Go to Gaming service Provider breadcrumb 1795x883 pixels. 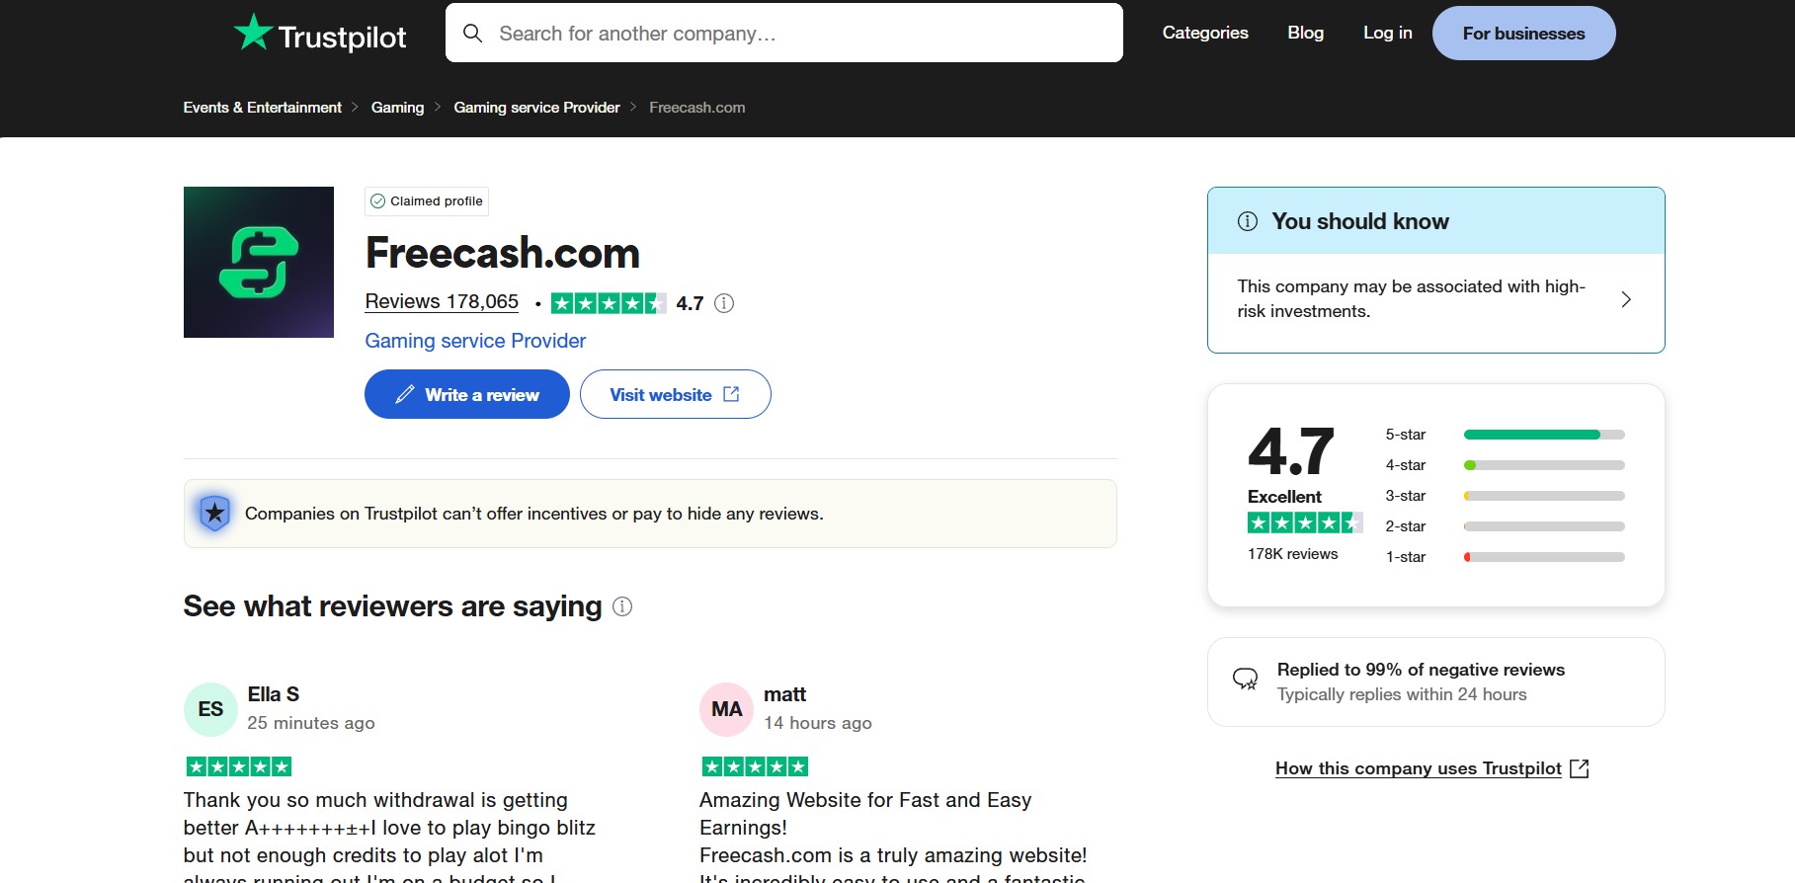pyautogui.click(x=536, y=108)
